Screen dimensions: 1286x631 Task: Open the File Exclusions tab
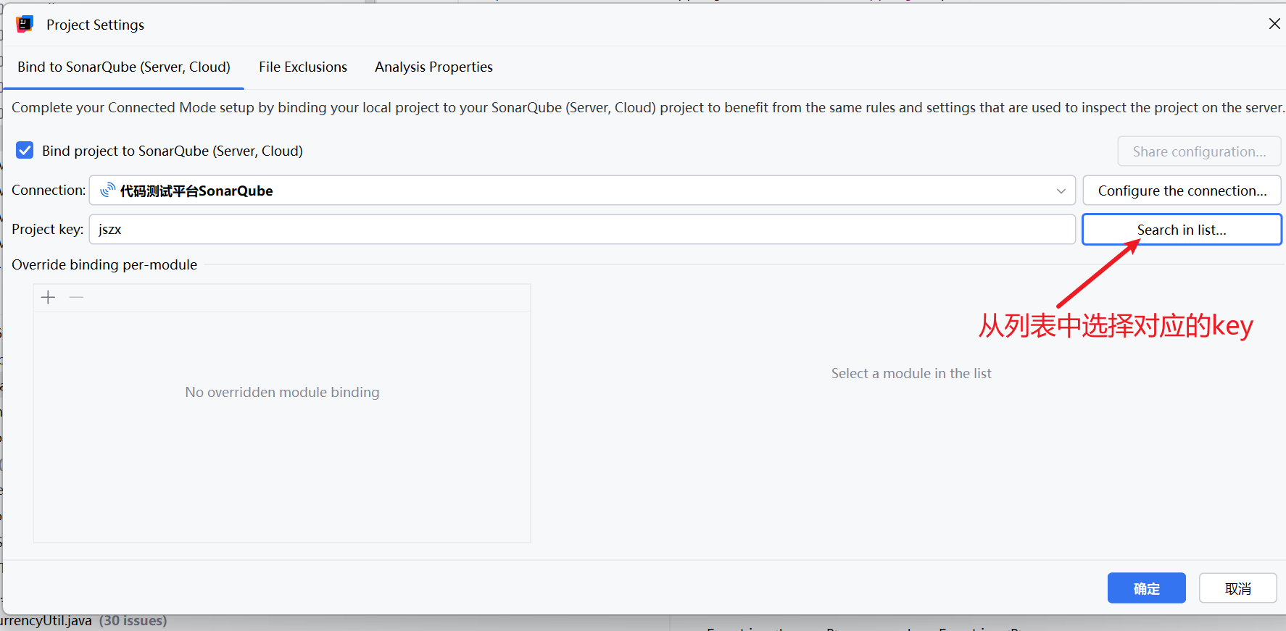(x=303, y=67)
